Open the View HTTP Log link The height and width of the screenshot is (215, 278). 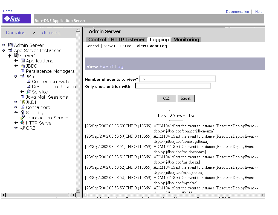118,46
